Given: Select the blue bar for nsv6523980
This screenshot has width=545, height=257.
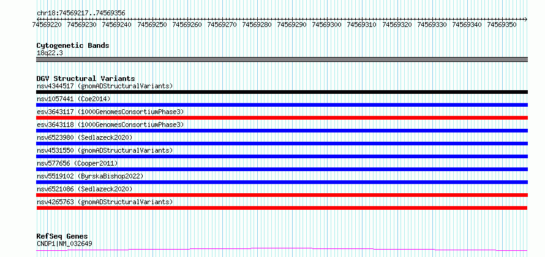Looking at the screenshot, I should click(282, 144).
